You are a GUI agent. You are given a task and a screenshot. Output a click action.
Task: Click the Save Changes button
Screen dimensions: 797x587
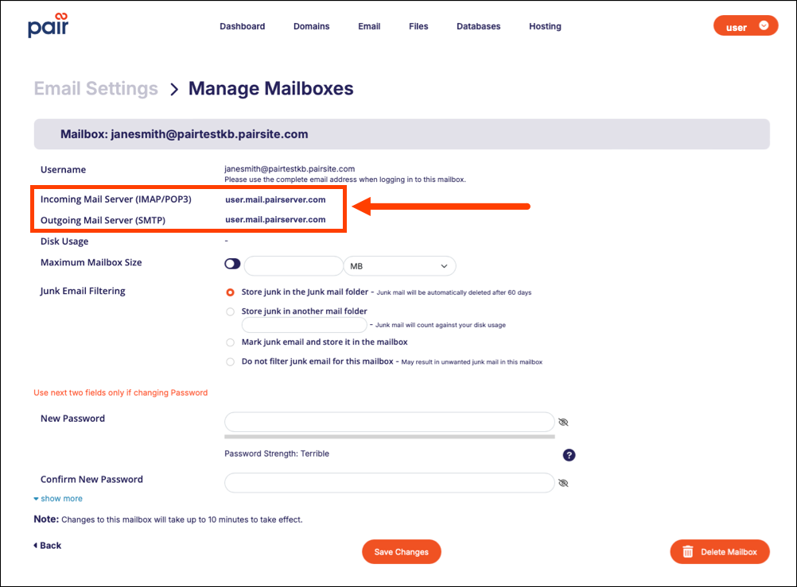[401, 552]
